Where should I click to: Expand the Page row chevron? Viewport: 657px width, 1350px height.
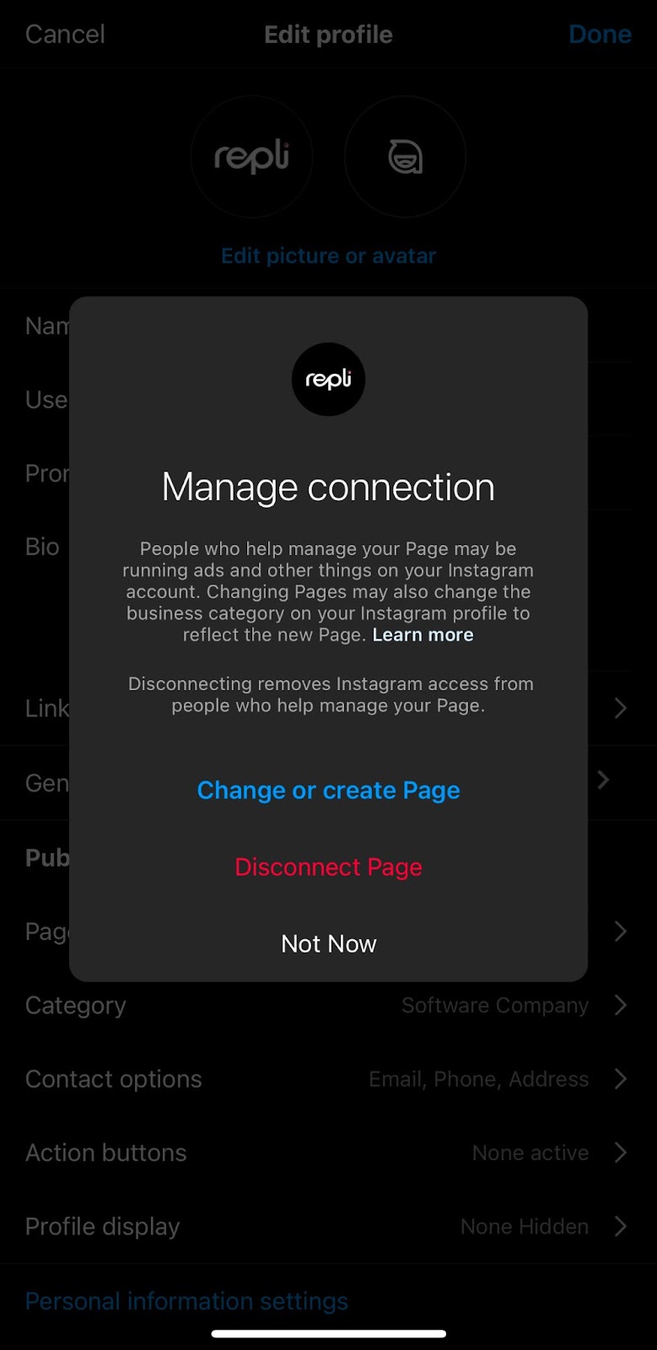(x=621, y=931)
